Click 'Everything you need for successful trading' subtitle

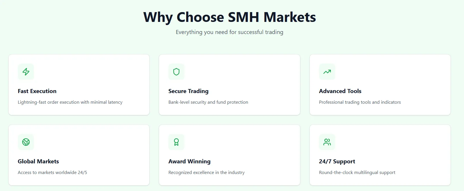coord(229,32)
